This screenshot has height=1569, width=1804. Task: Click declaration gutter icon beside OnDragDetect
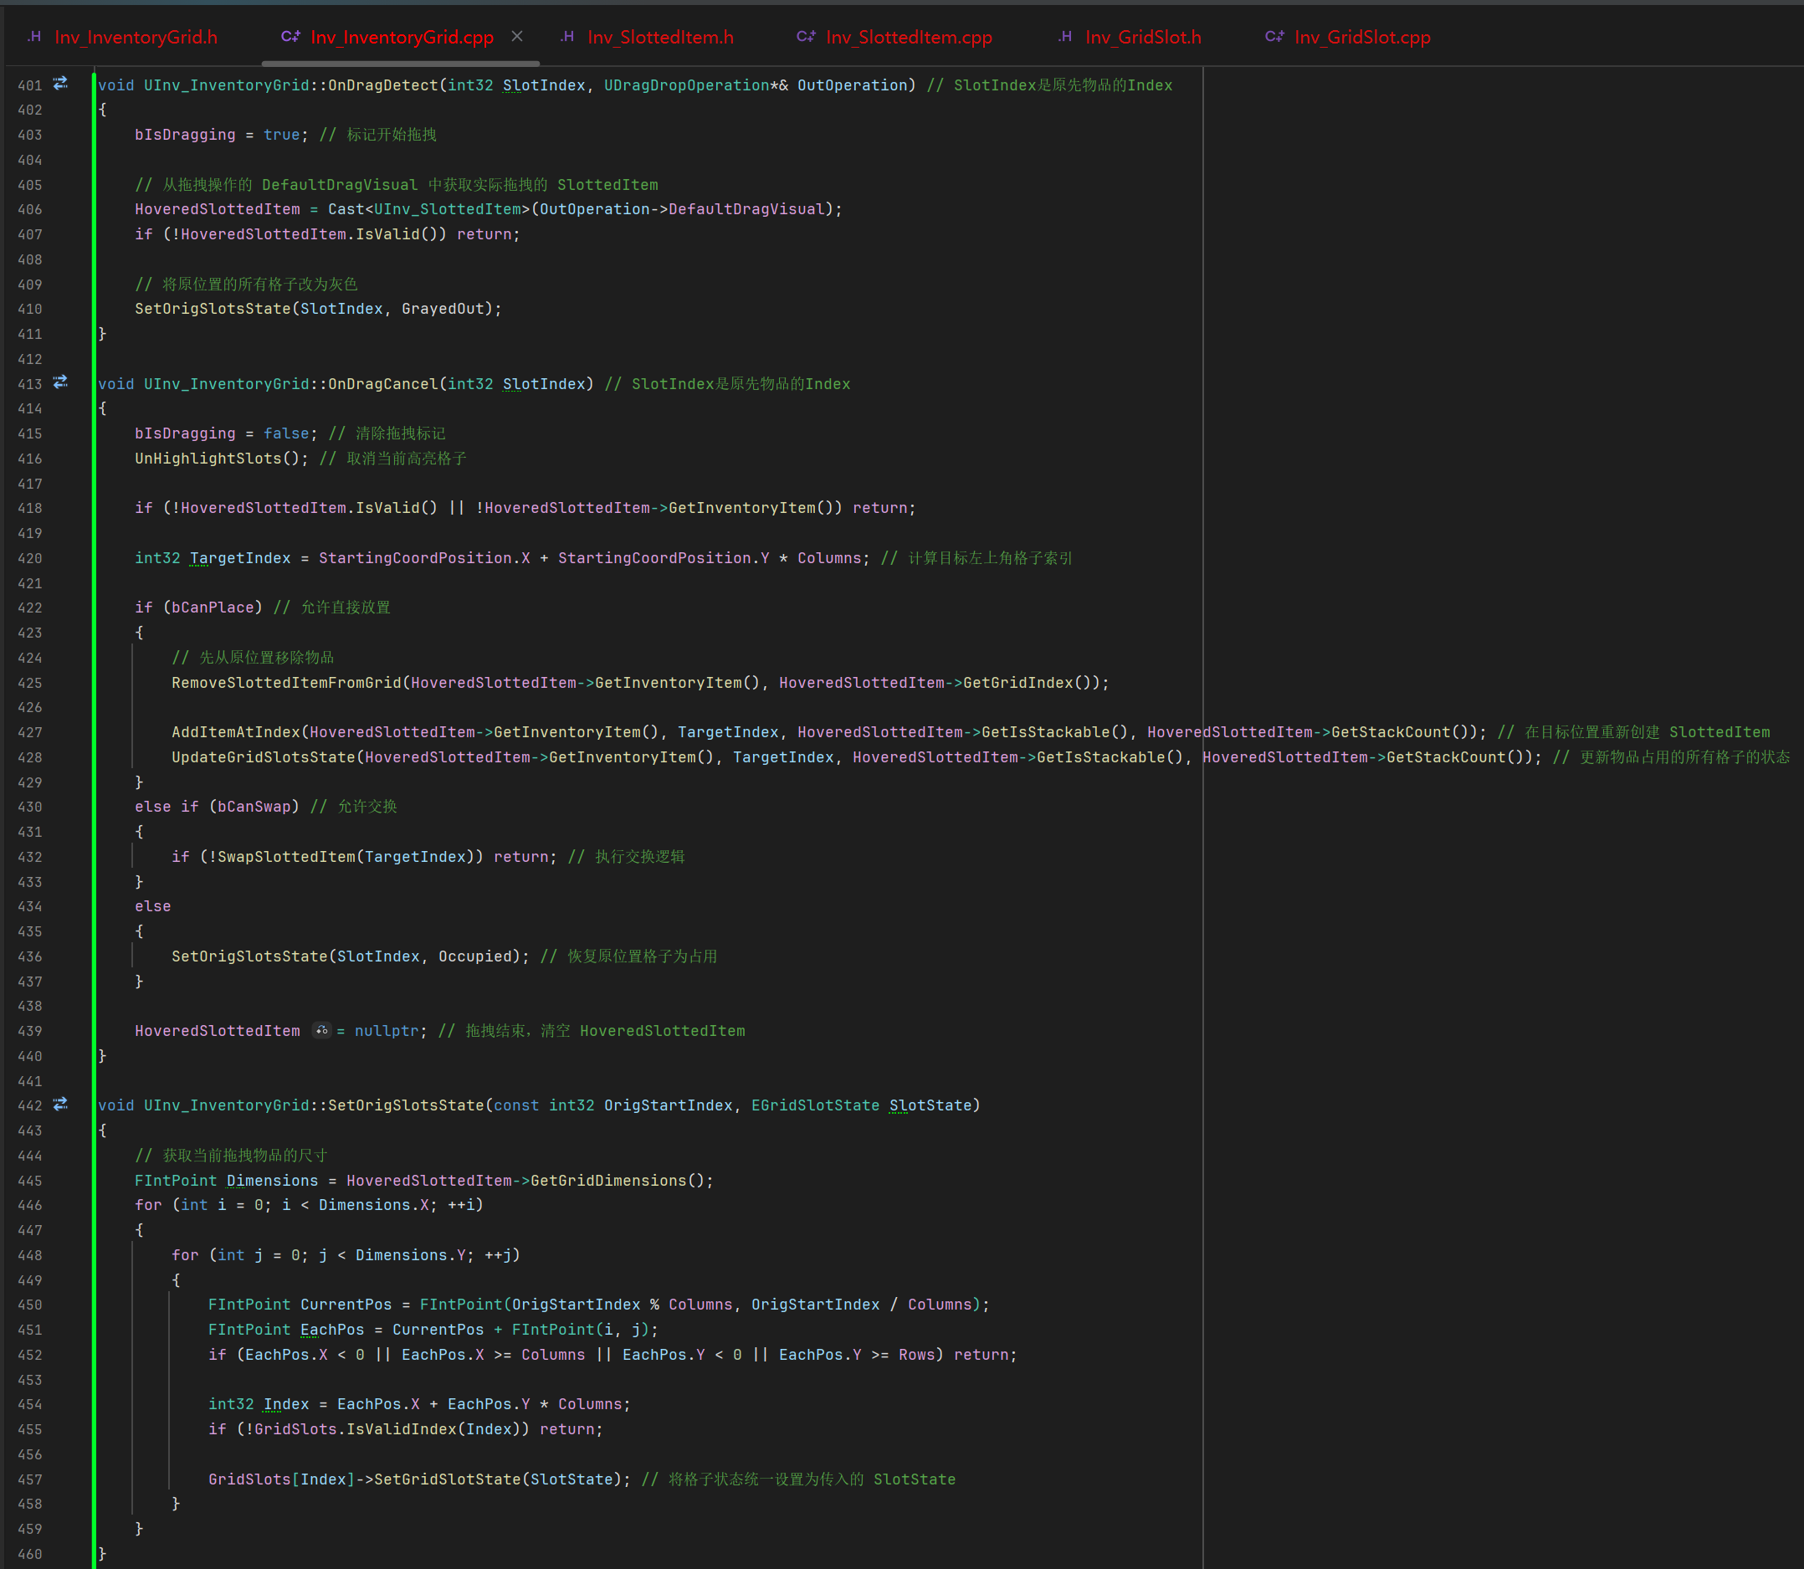click(x=60, y=84)
